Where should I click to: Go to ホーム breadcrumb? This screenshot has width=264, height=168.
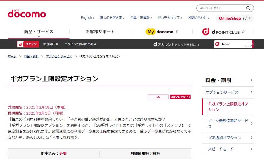pos(12,56)
